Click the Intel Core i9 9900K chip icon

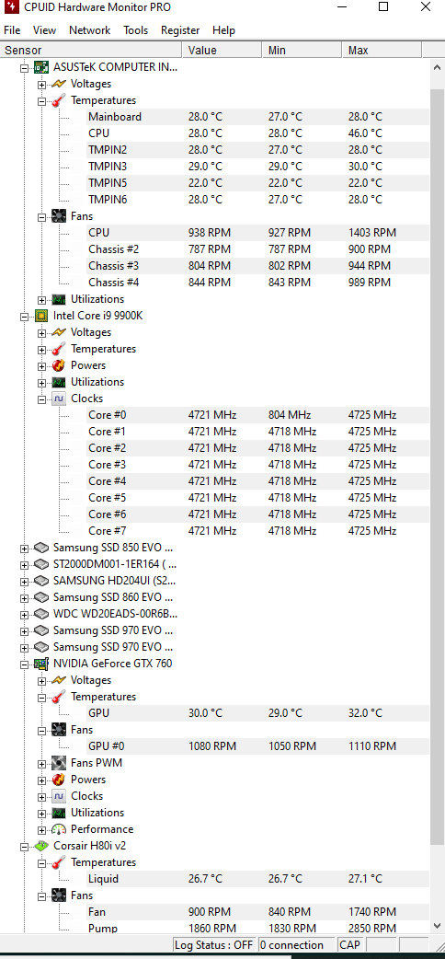coord(41,316)
